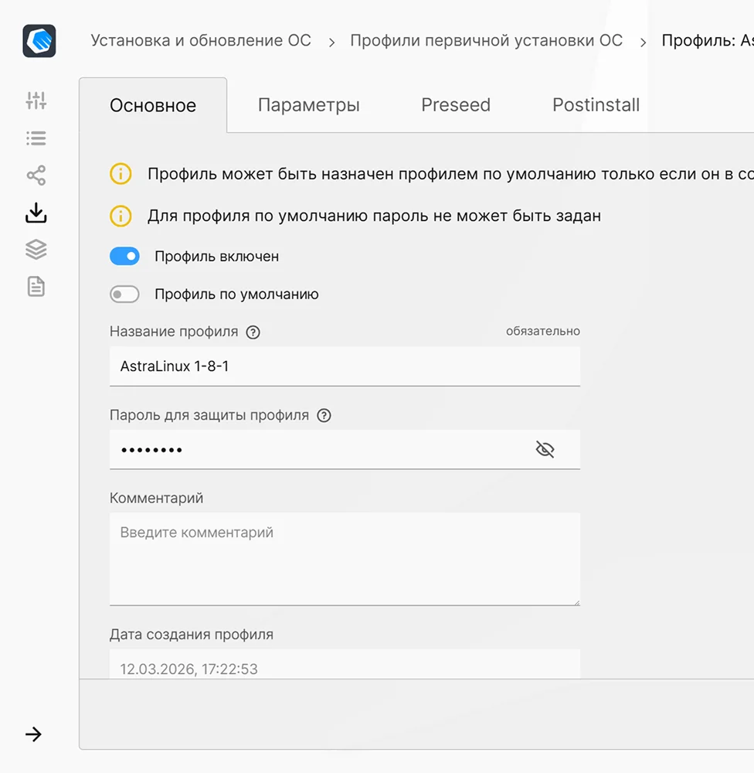
Task: Click info icon beside default profile assignment notice
Action: point(121,174)
